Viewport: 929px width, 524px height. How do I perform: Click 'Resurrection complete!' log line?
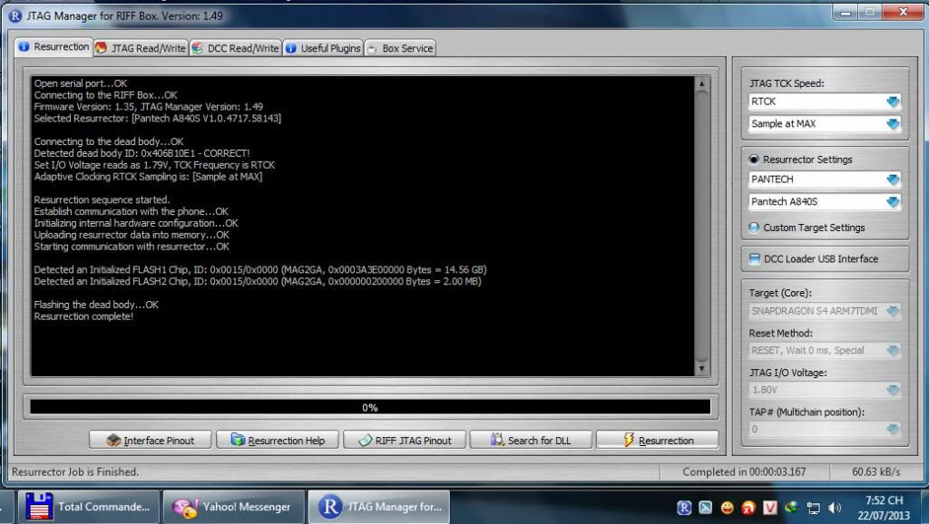pos(83,316)
